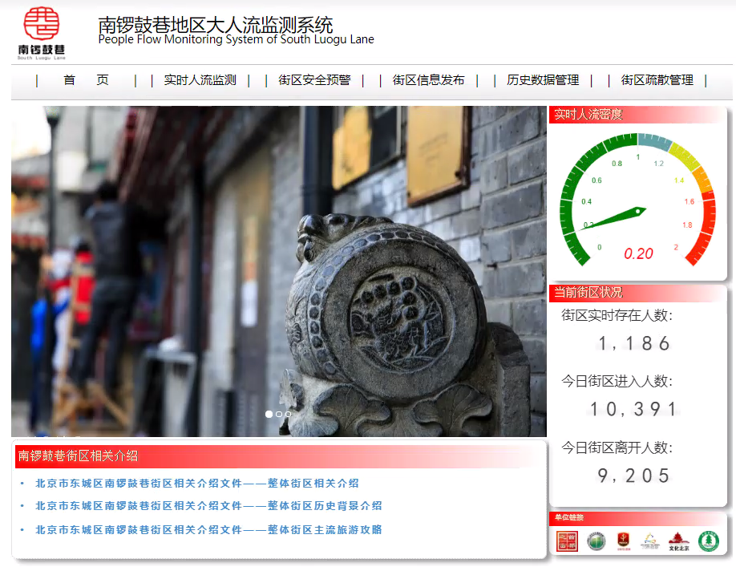This screenshot has width=736, height=571.
Task: Select the second carousel slide dot
Action: pyautogui.click(x=279, y=414)
